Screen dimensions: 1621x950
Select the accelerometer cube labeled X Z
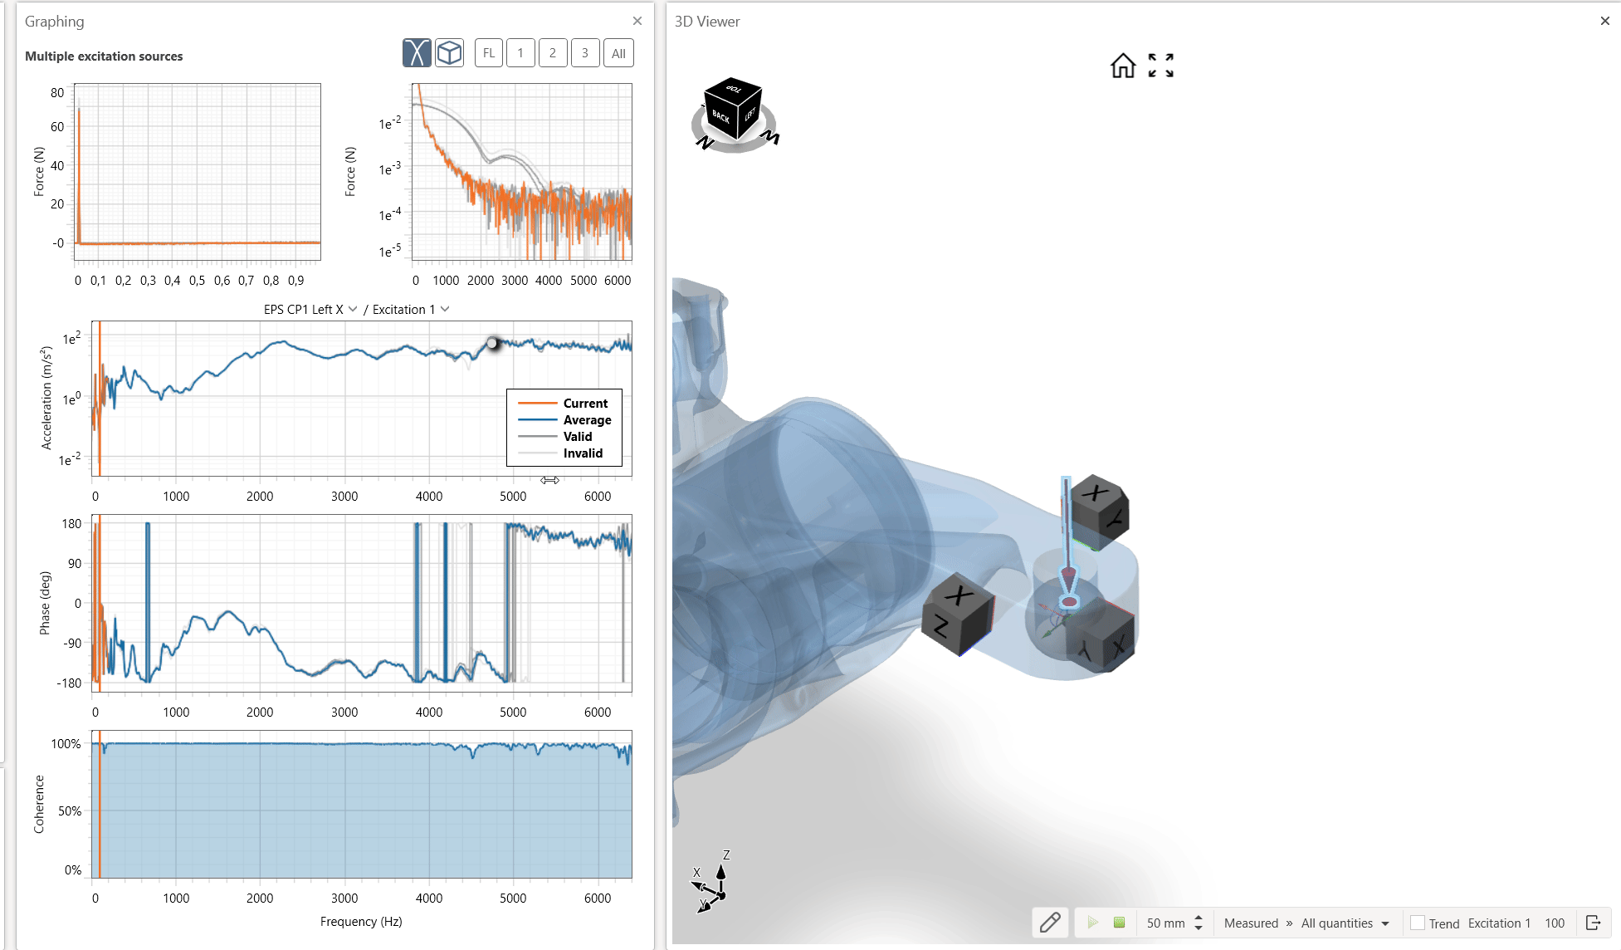957,615
